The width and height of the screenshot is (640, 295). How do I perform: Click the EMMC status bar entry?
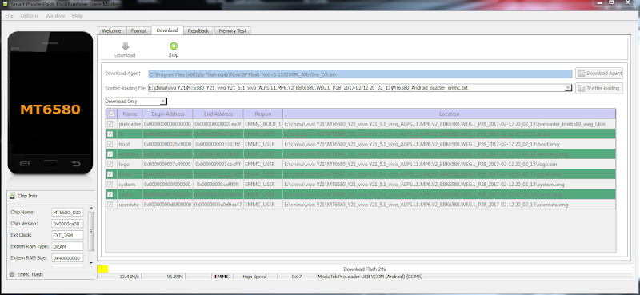coord(222,277)
